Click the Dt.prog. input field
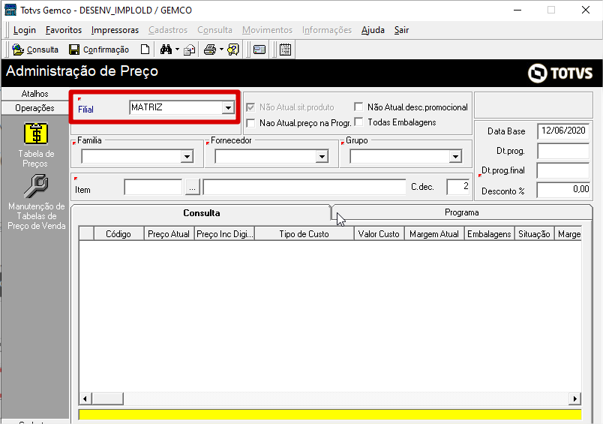This screenshot has height=424, width=603. pos(563,151)
